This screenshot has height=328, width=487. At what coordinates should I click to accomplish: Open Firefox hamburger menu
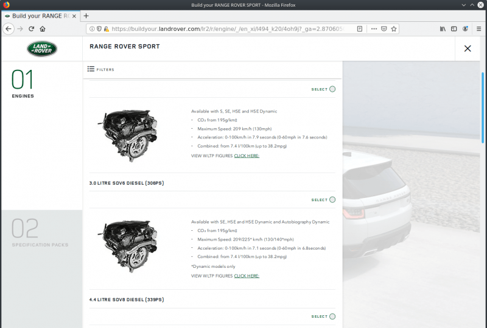(478, 29)
